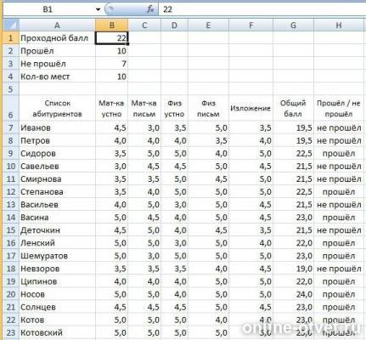Click the cell 'Васина'
Image resolution: width=366 pixels, height=340 pixels.
point(57,218)
